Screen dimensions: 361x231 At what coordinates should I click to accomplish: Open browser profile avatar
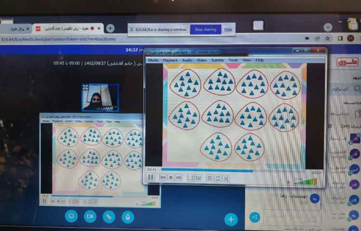[350, 38]
